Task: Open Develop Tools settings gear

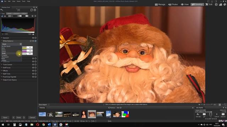Action: click(35, 10)
